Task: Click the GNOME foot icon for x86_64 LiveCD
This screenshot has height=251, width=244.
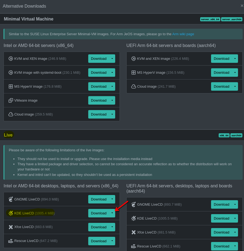Action: point(11,199)
